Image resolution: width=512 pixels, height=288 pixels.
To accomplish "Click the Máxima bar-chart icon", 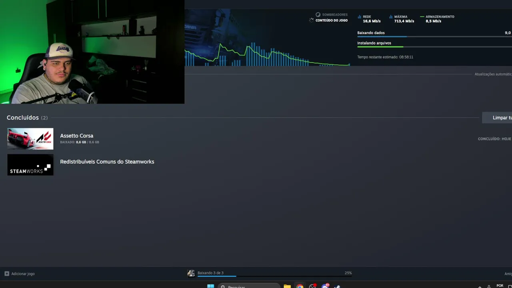I will [391, 17].
